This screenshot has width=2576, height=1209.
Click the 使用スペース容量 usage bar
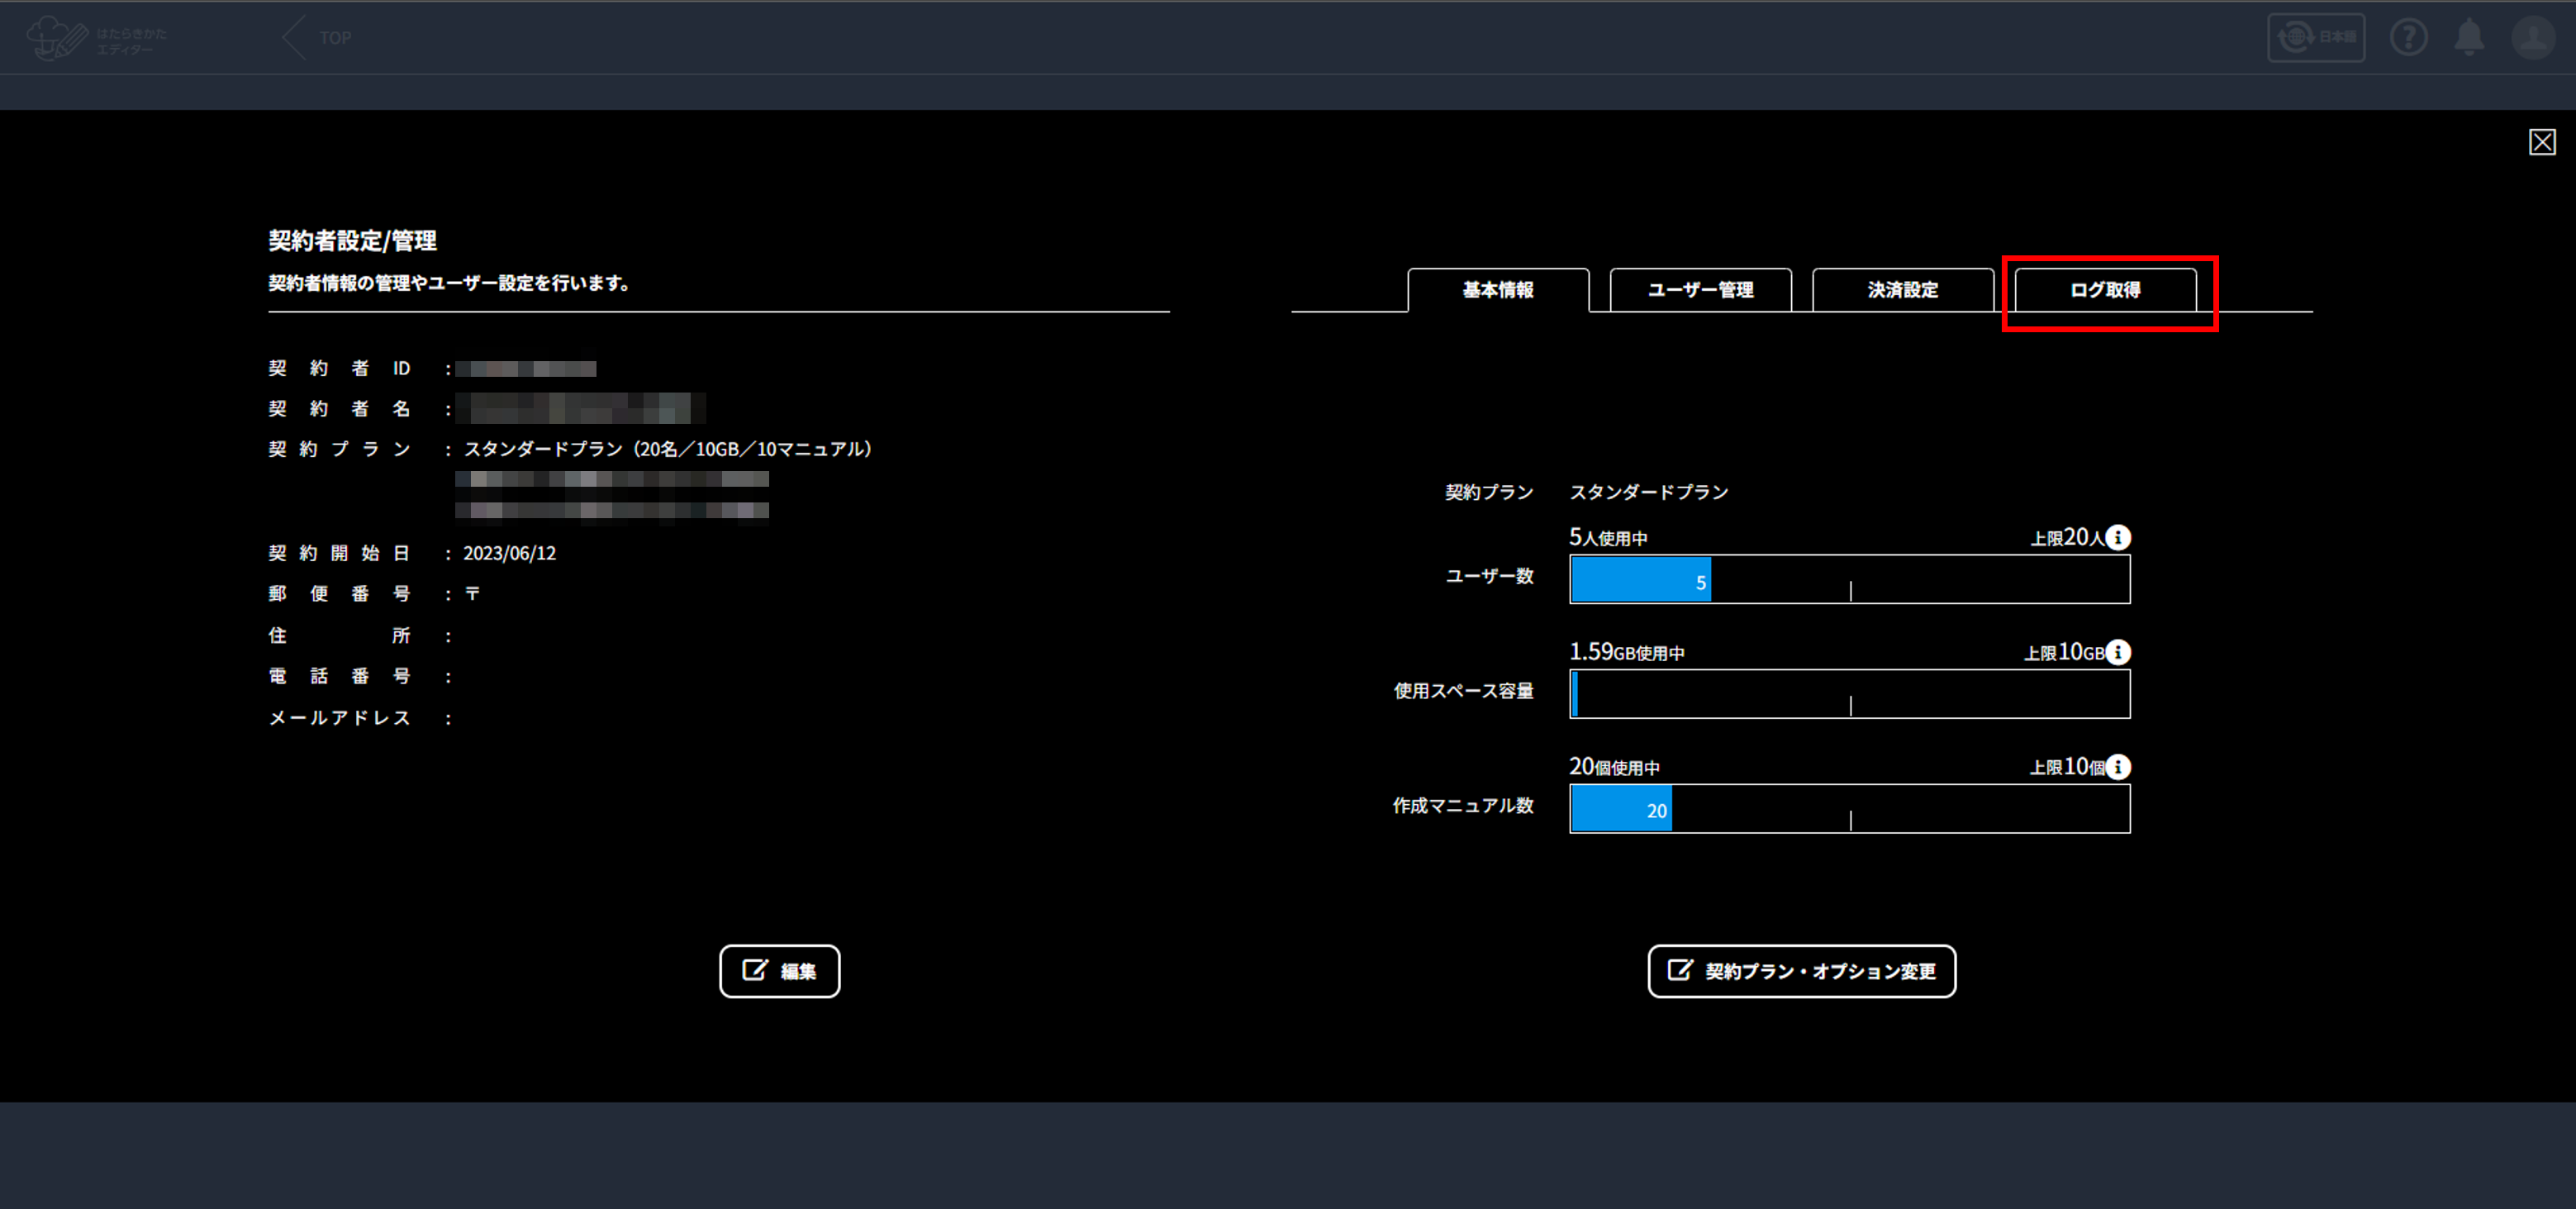click(1849, 694)
